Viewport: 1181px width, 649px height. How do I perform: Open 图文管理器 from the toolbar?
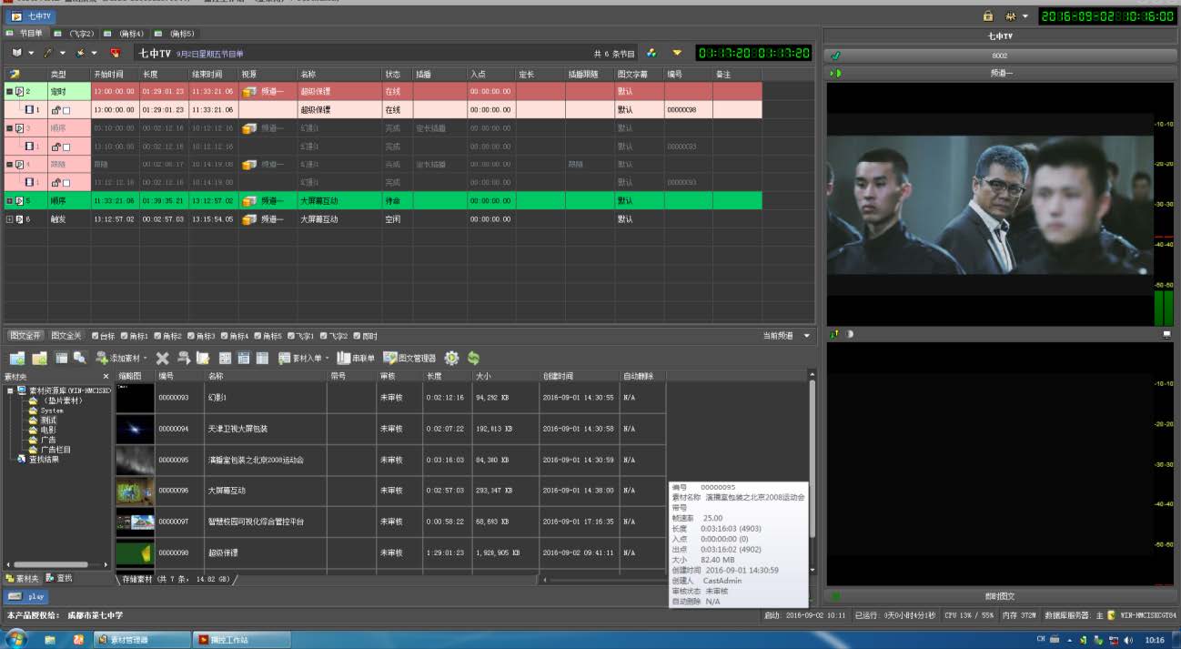pyautogui.click(x=409, y=359)
